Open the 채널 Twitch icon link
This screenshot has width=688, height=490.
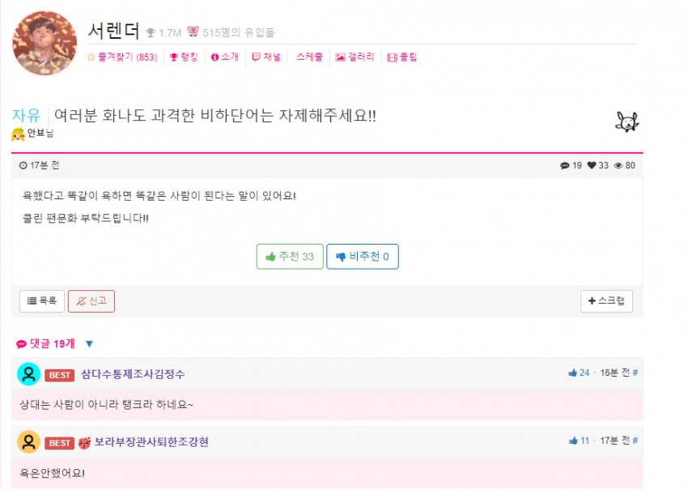(266, 57)
